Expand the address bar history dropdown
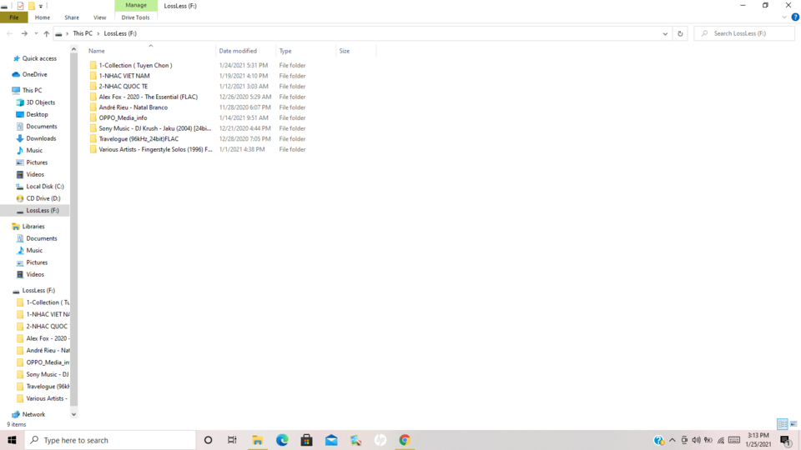Viewport: 801px width, 450px height. tap(665, 33)
